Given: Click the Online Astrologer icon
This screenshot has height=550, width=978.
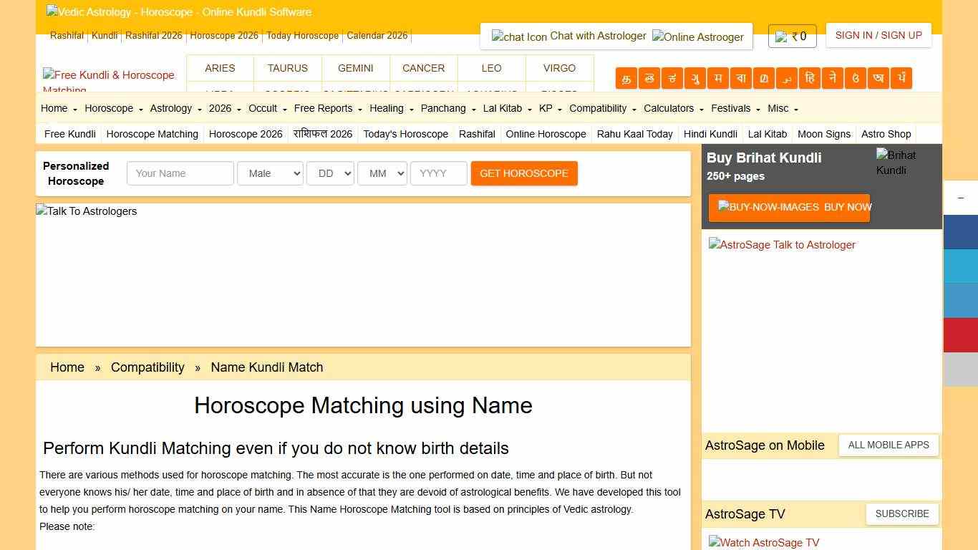Looking at the screenshot, I should coord(697,37).
